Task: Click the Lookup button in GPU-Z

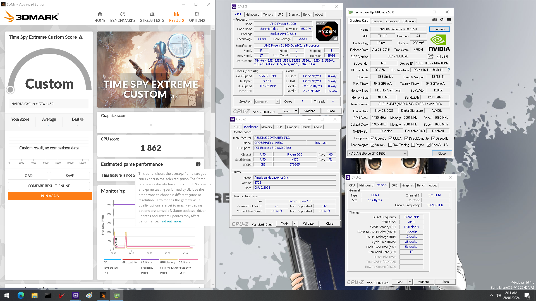Action: (x=439, y=29)
